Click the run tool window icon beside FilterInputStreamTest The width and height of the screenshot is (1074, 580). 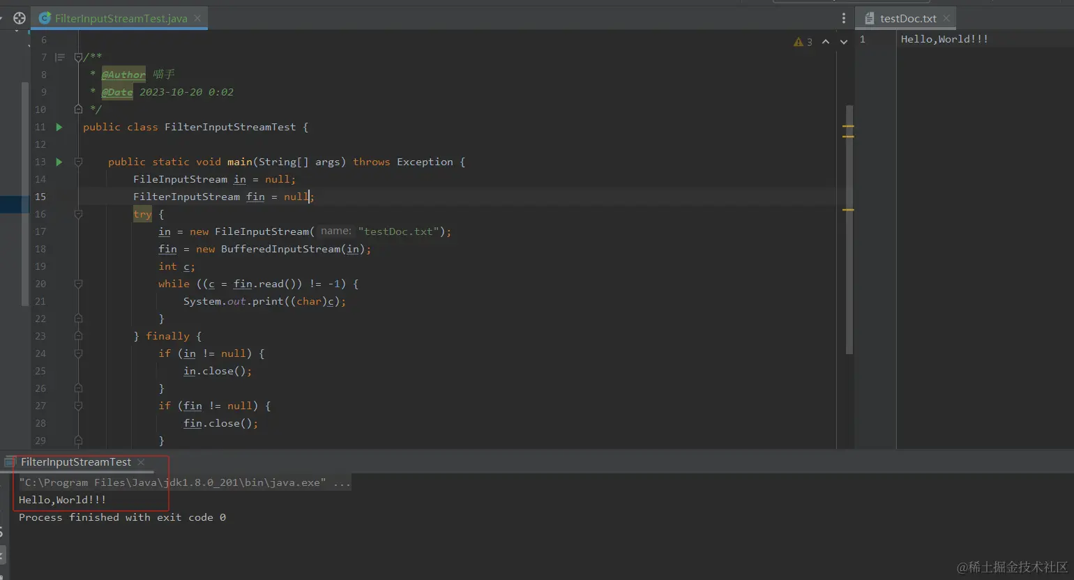(x=10, y=462)
